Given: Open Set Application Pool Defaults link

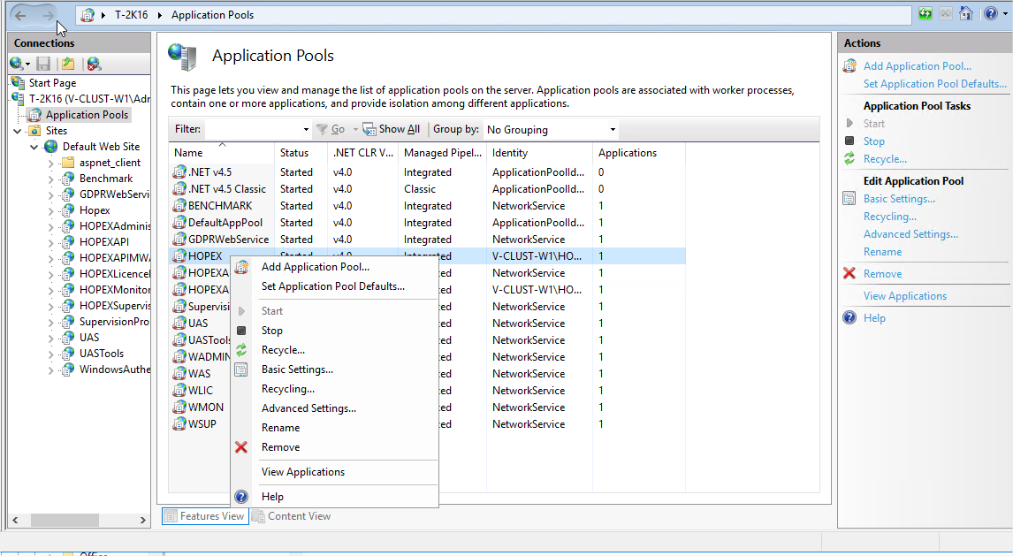Looking at the screenshot, I should coord(934,84).
